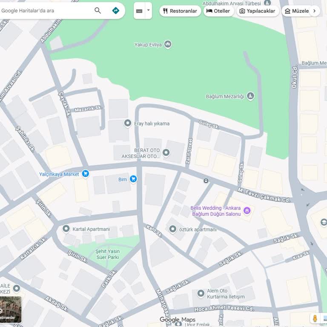Open Yakup Evliya landmark pin
The height and width of the screenshot is (327, 327).
pos(168,44)
